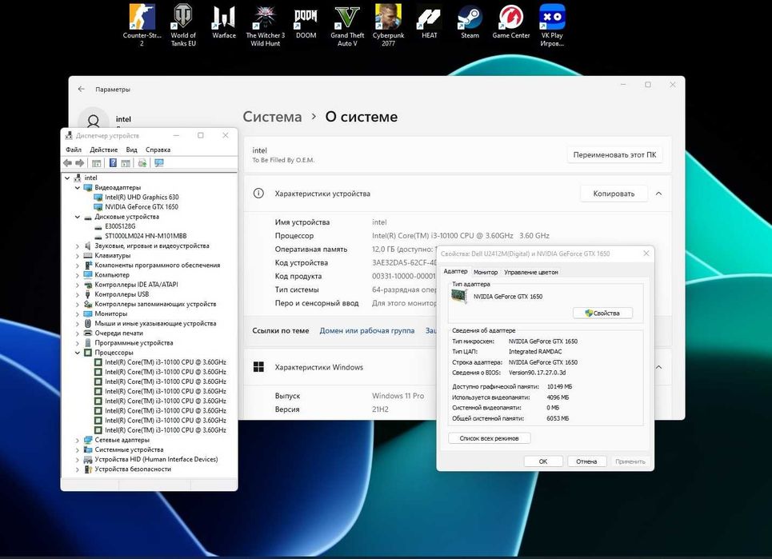
Task: Expand the Контроллеры USB node
Action: tap(78, 294)
